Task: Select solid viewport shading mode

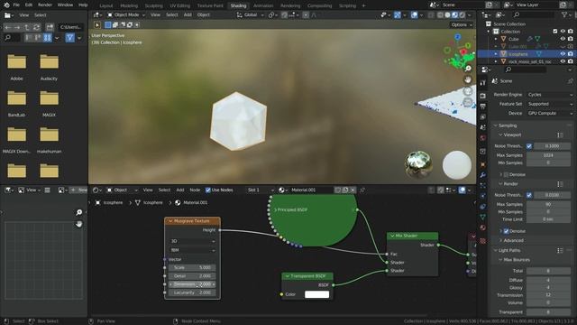Action: click(x=447, y=15)
